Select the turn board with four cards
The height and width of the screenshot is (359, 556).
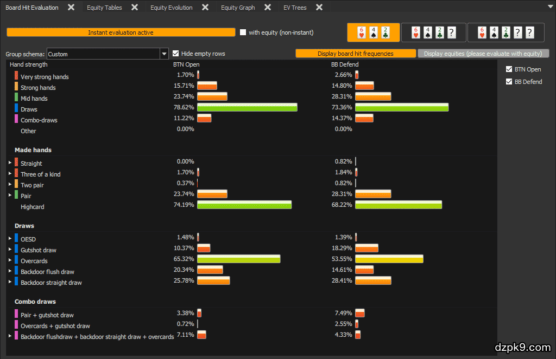tap(433, 32)
